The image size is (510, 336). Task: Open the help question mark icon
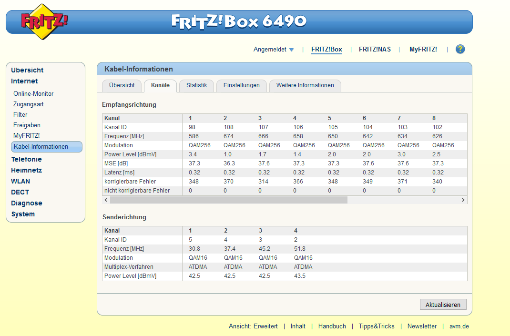(x=460, y=49)
